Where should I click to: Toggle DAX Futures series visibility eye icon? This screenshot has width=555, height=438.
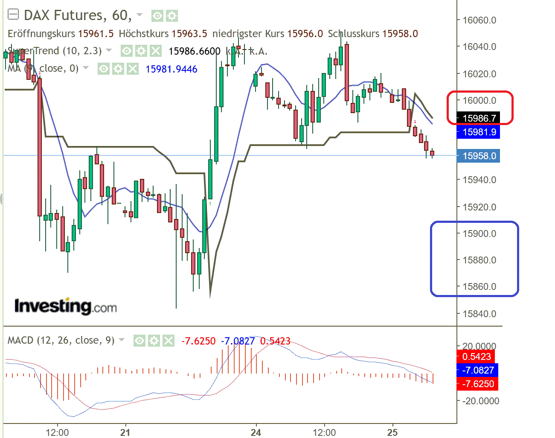coord(157,16)
